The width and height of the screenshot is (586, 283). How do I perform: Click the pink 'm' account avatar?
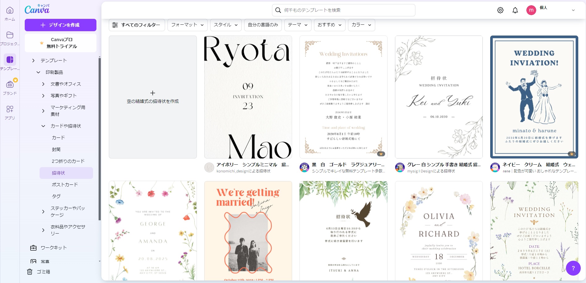pos(531,10)
